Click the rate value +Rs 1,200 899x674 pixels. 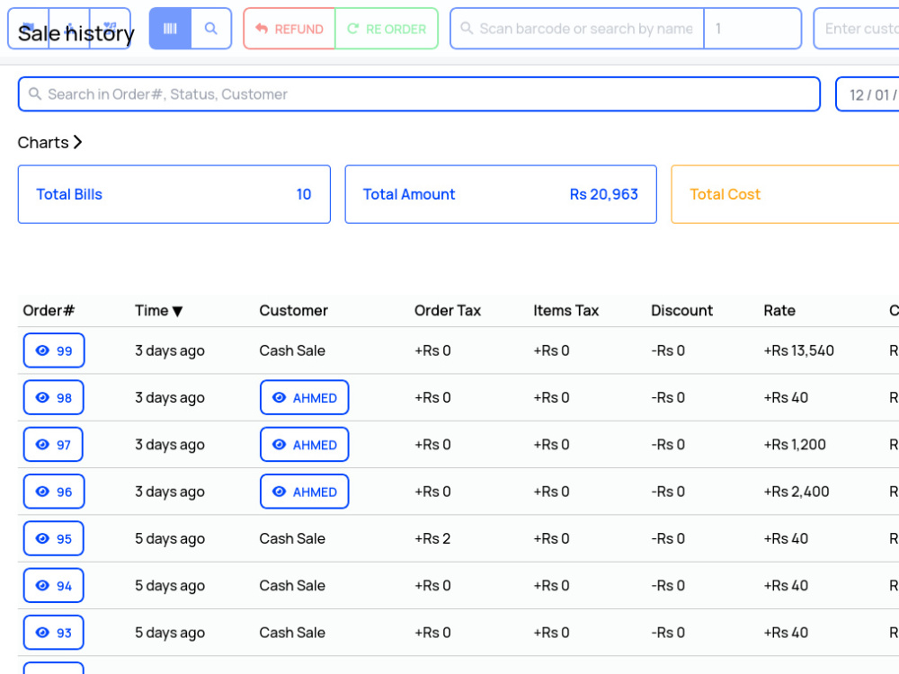[x=795, y=444]
